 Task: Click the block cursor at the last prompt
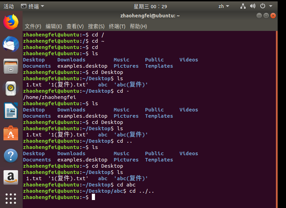pos(93,197)
